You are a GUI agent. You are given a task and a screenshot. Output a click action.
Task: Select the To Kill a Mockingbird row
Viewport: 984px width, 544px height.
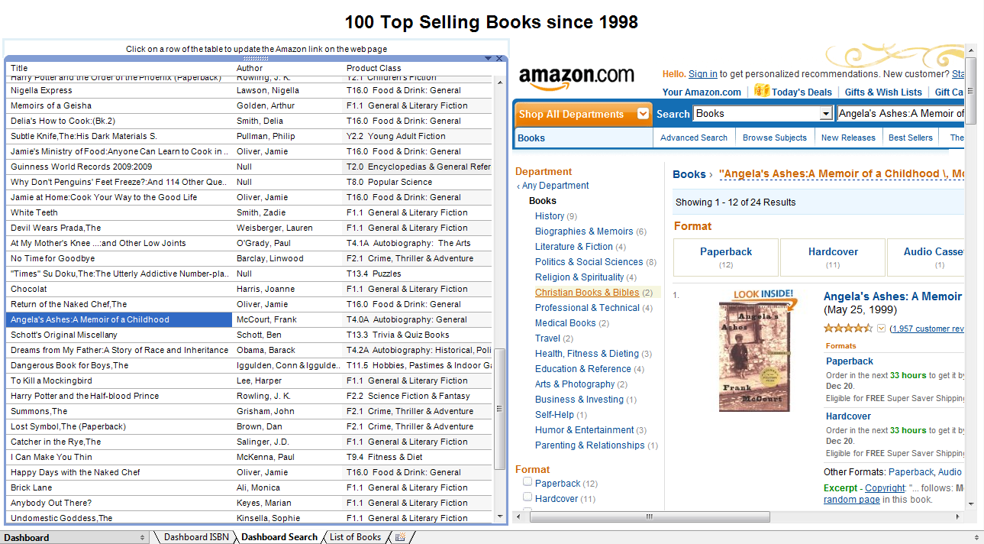249,380
